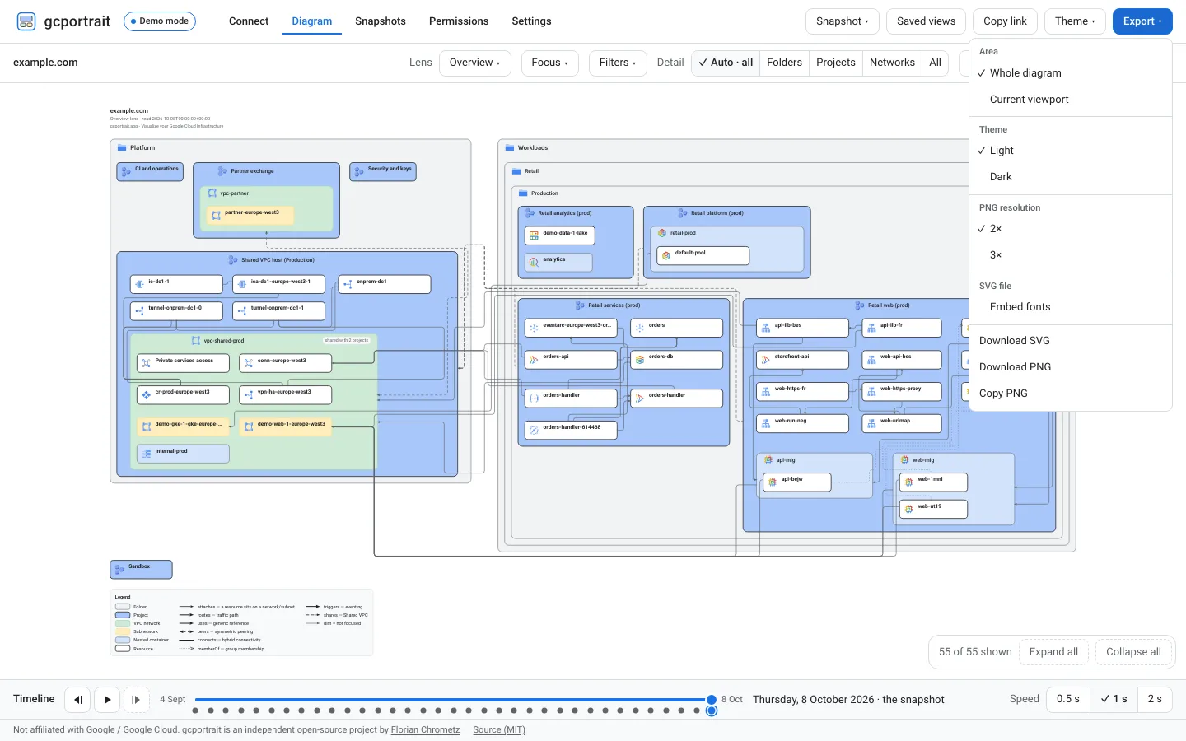
Task: Click Download SVG menu entry
Action: click(1071, 341)
